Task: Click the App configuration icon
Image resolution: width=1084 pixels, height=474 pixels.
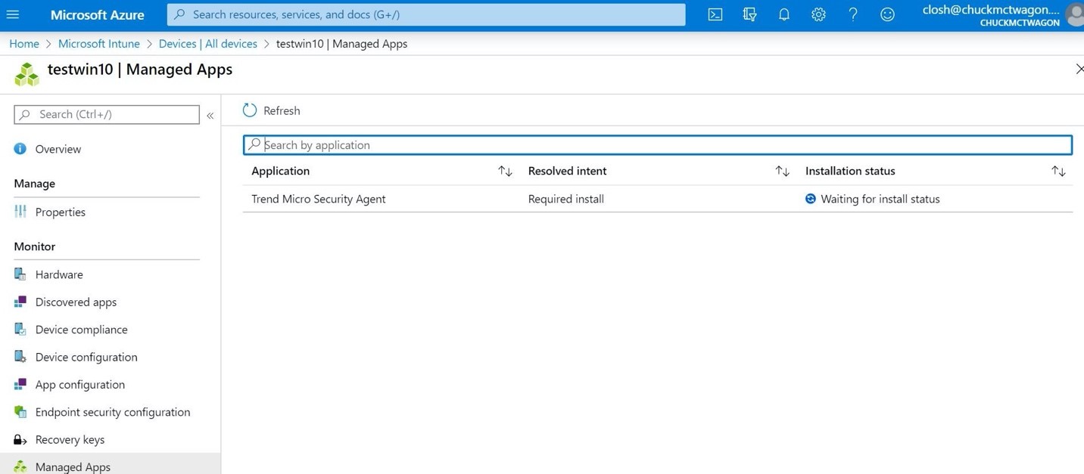Action: tap(20, 384)
